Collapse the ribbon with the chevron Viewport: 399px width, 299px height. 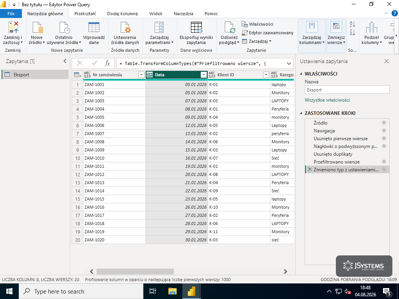point(386,14)
